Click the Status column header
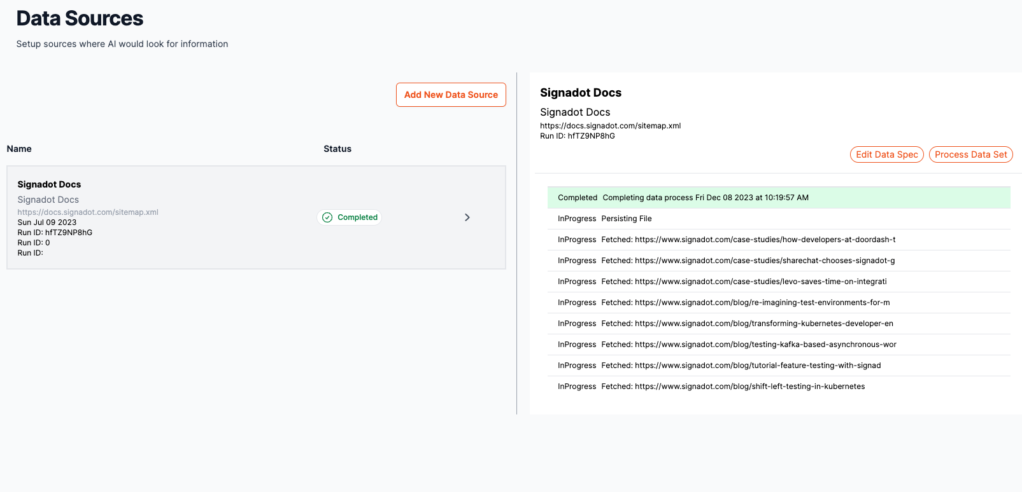The image size is (1022, 492). (x=337, y=149)
